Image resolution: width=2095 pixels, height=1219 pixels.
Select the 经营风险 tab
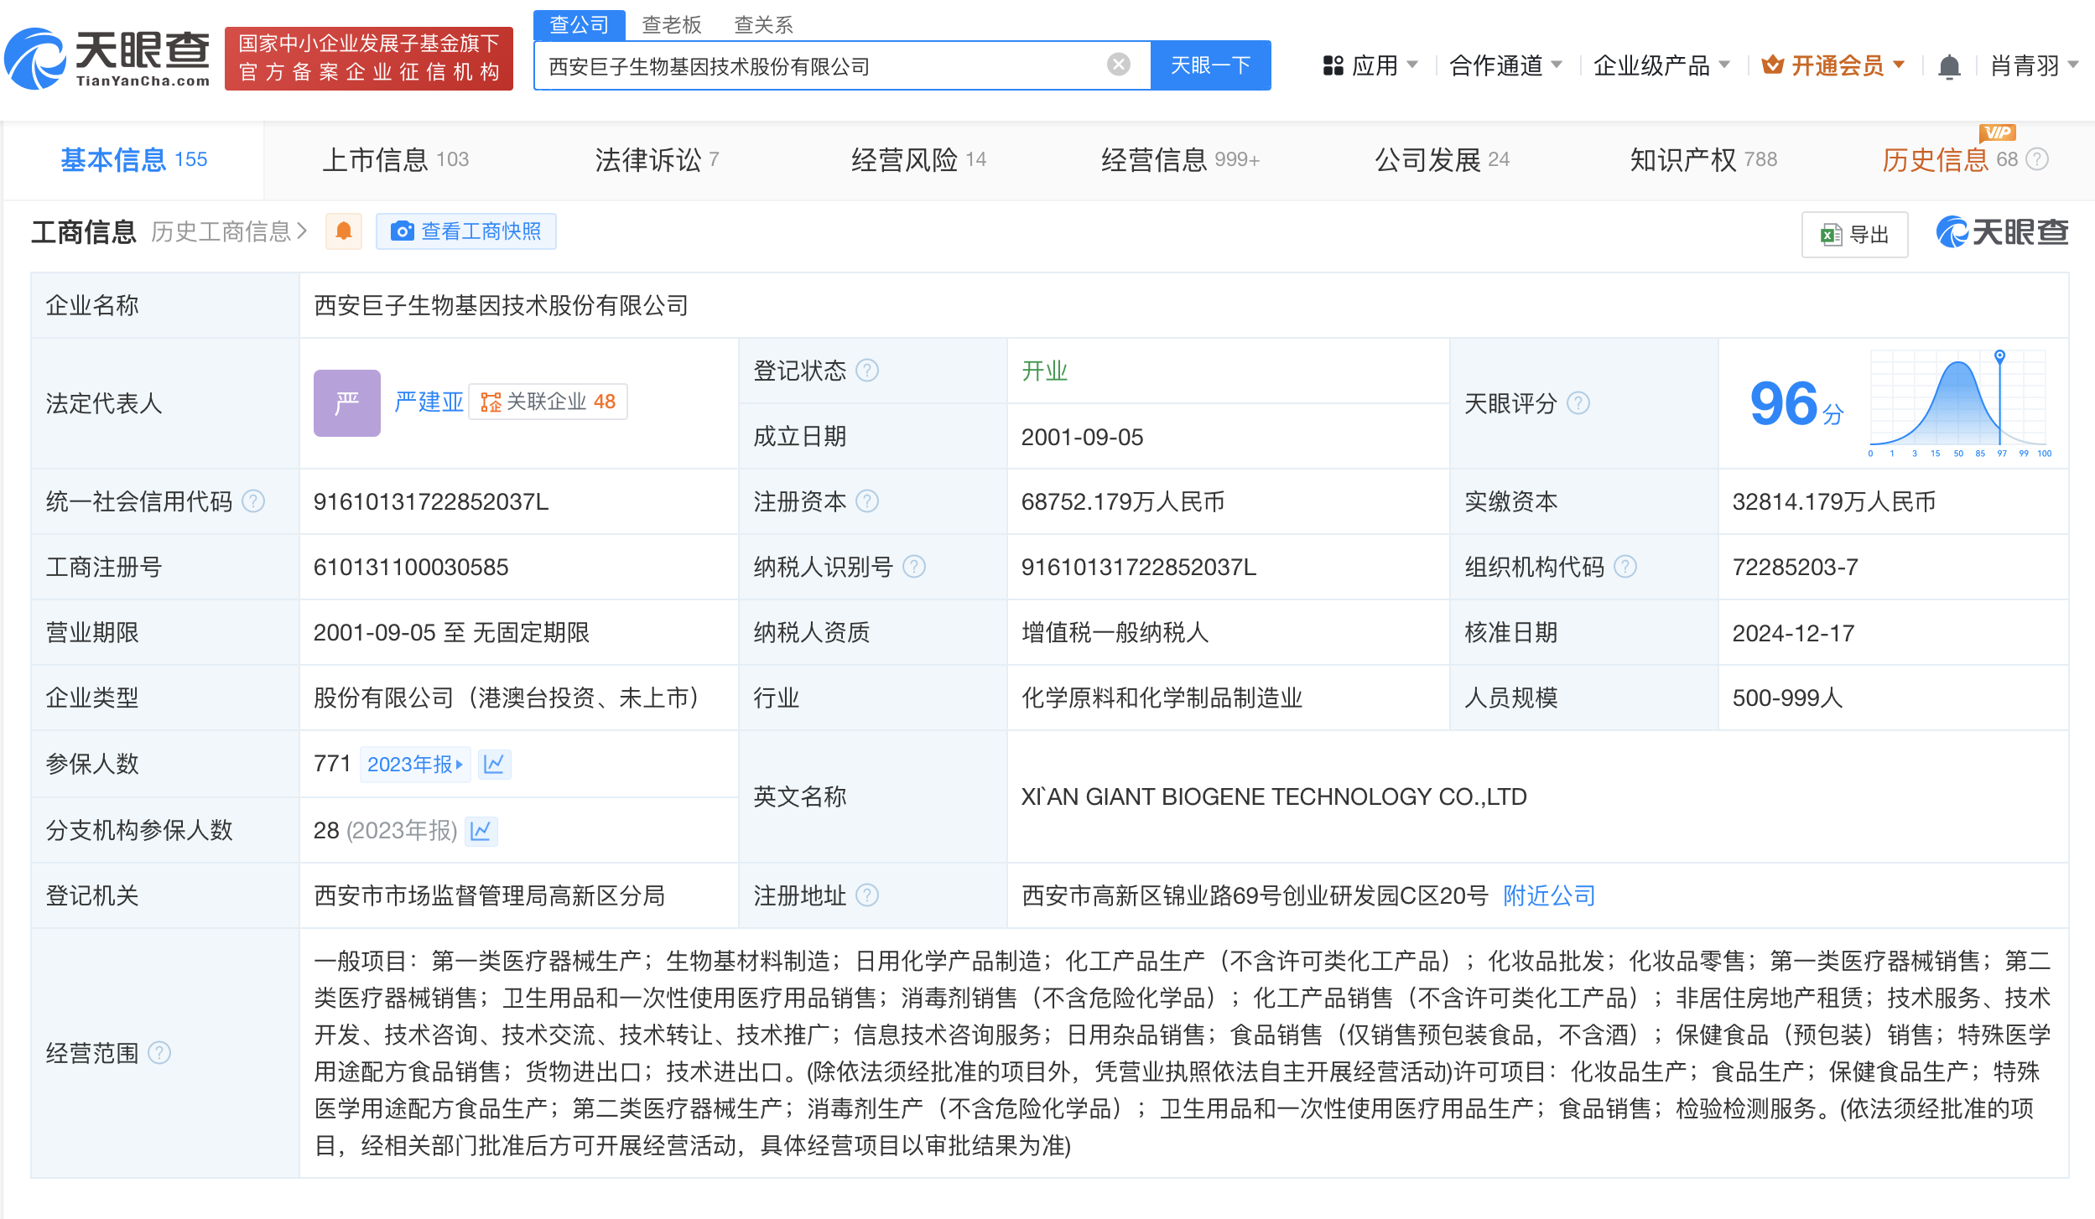coord(918,159)
